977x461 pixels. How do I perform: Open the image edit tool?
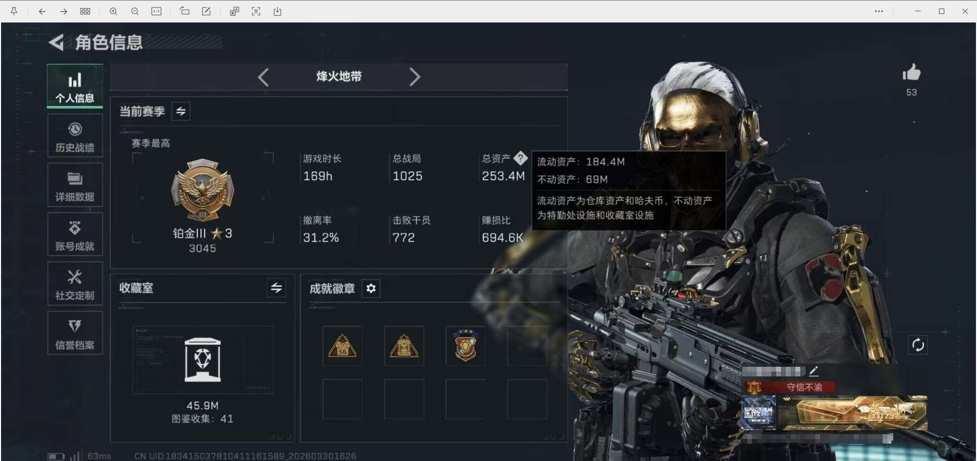click(x=206, y=11)
